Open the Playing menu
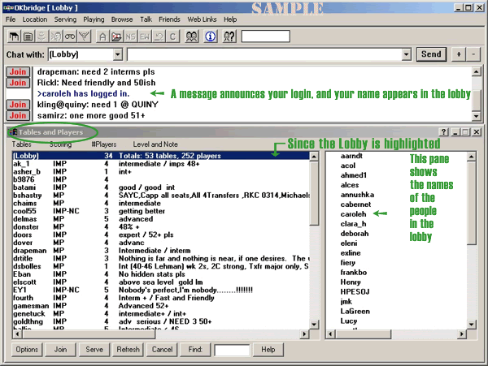Image resolution: width=488 pixels, height=366 pixels. [x=94, y=19]
